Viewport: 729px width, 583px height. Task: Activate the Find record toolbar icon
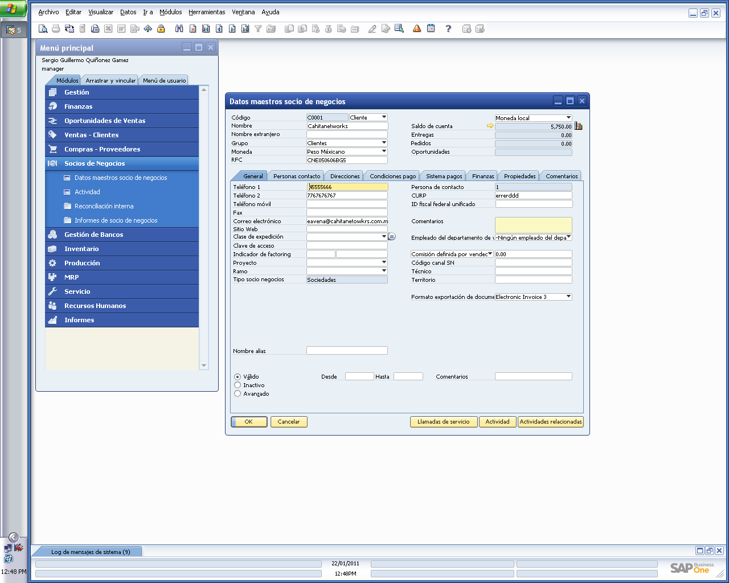point(179,28)
